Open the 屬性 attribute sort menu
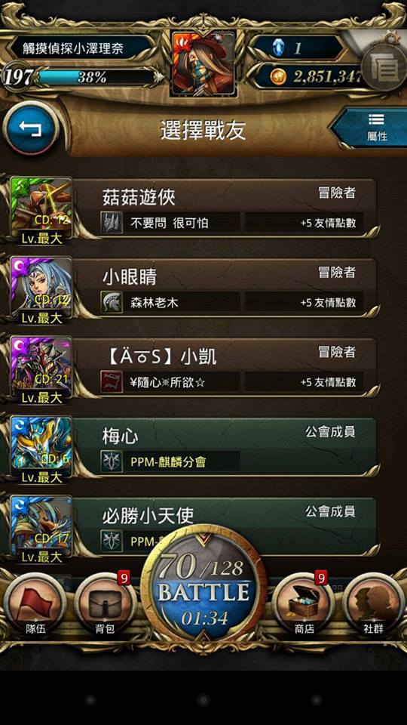407x725 pixels. coord(372,127)
